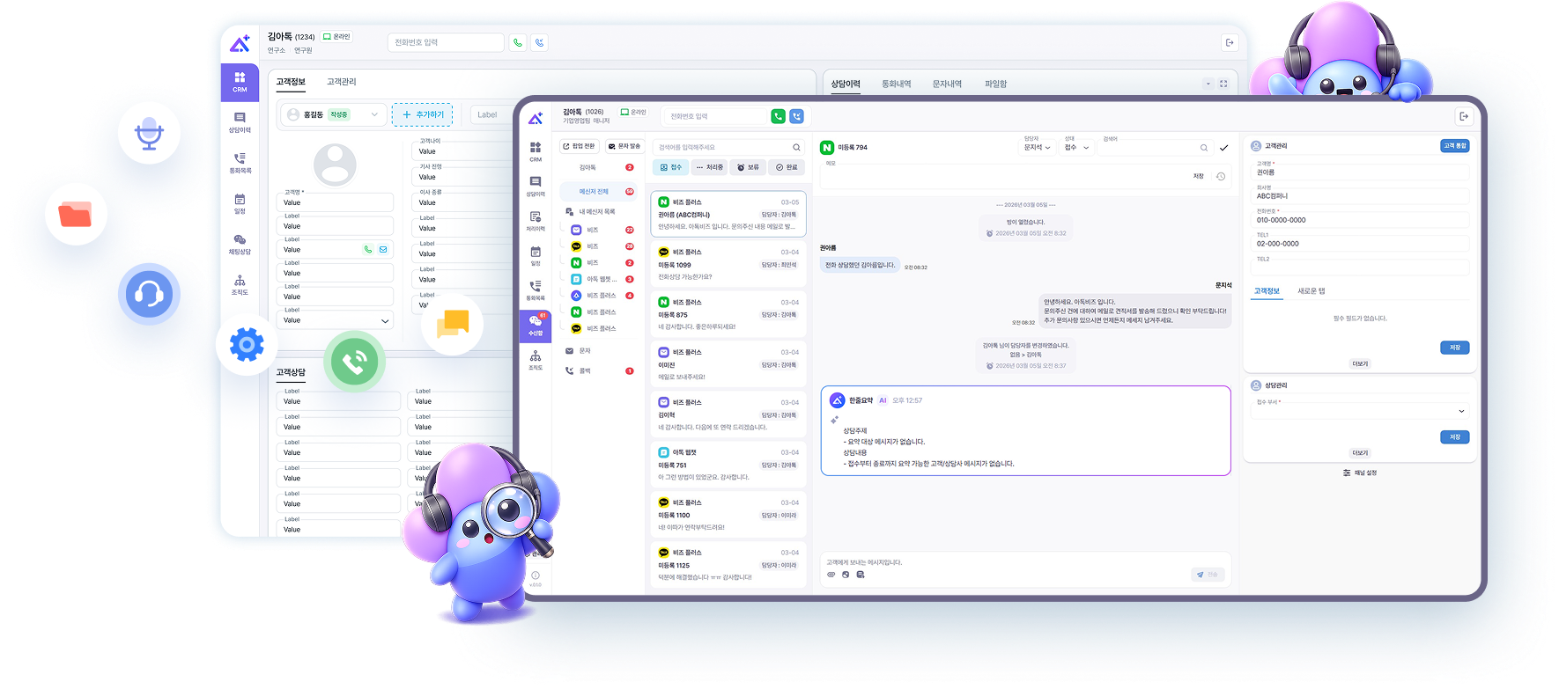Open the 담당자 dropdown showing 문지석

(x=1037, y=148)
